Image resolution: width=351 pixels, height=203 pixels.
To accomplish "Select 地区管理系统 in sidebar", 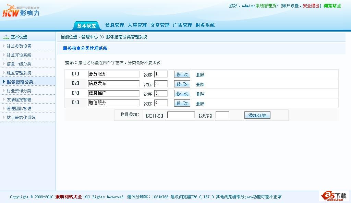I will 19,73.
